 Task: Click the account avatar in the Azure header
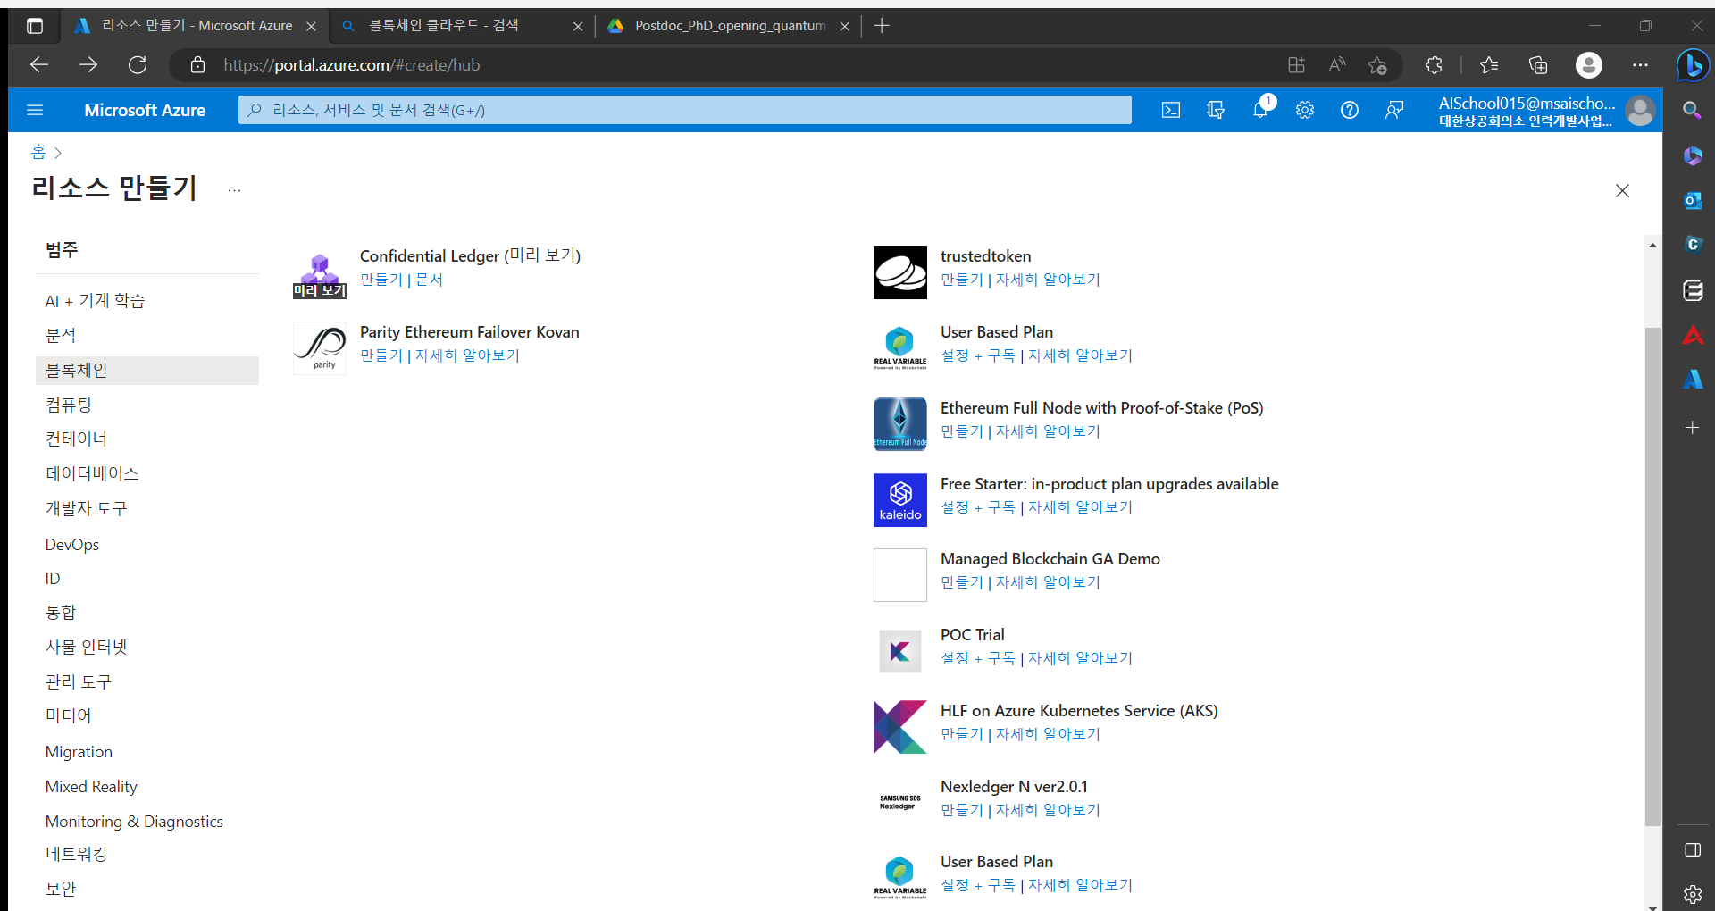pyautogui.click(x=1640, y=111)
